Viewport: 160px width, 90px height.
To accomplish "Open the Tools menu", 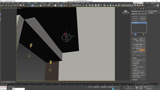I will tap(8, 3).
